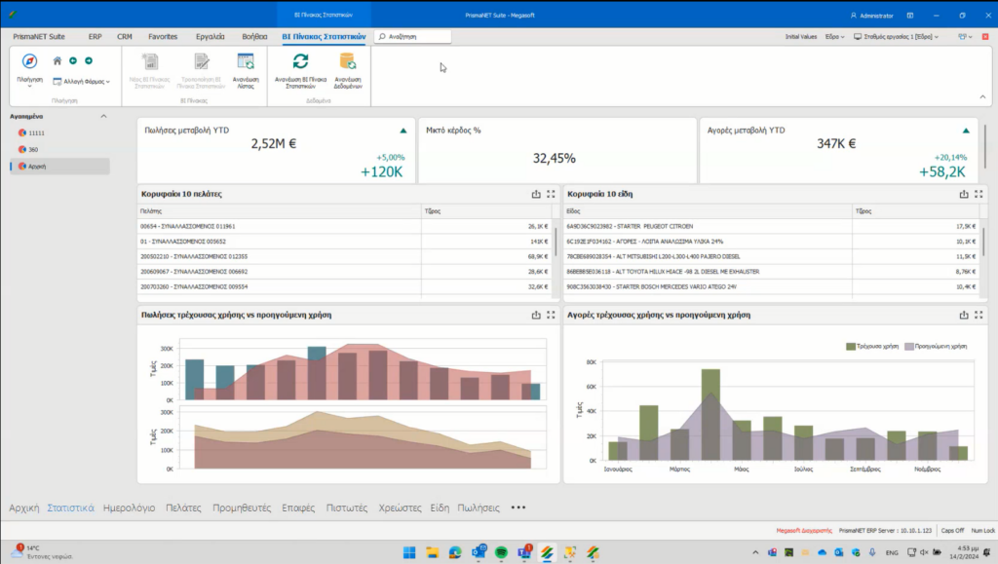Click the Ανανέωση Λίστας icon

[x=246, y=61]
